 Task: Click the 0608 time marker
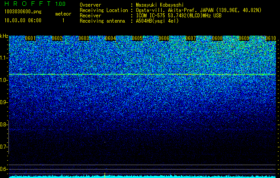coord(217,38)
